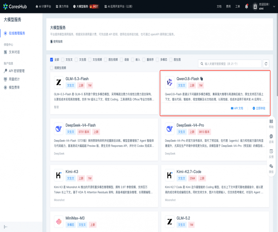Screen dimensions: 278x232
Task: Open the MiniMax-M3 card title
Action: 75,218
